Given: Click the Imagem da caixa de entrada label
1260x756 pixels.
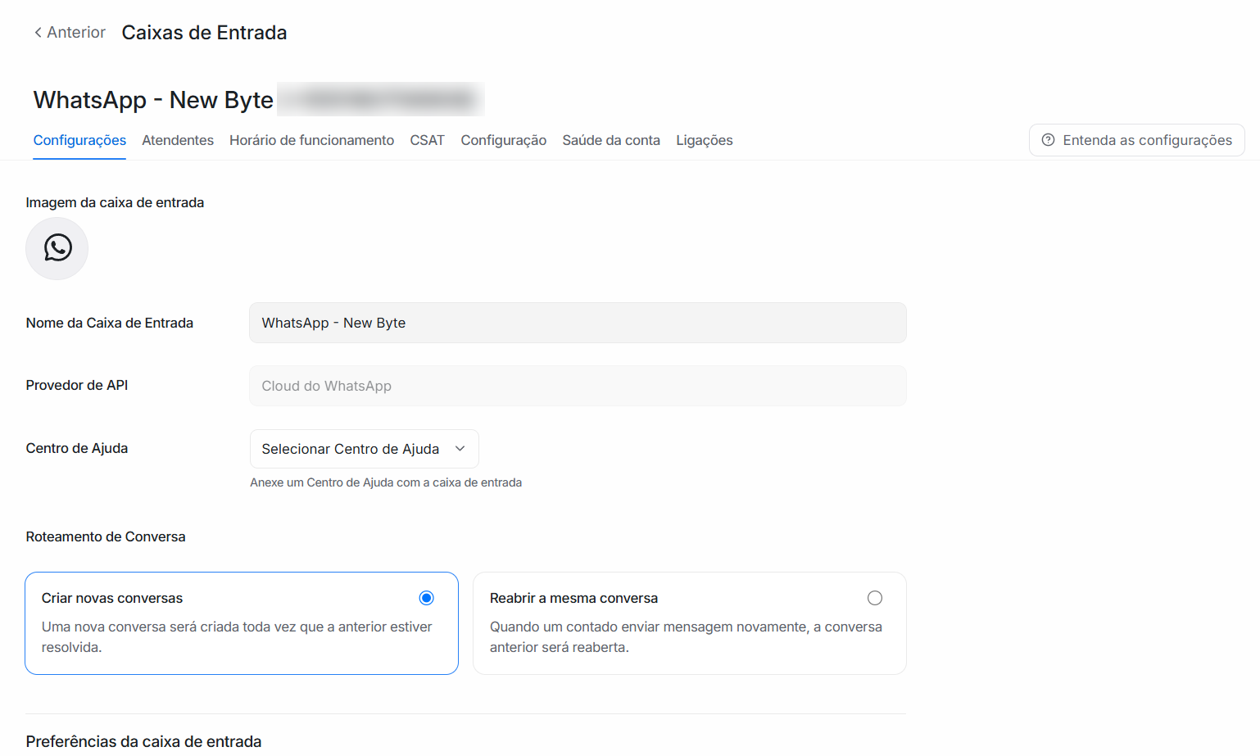Looking at the screenshot, I should coord(115,202).
